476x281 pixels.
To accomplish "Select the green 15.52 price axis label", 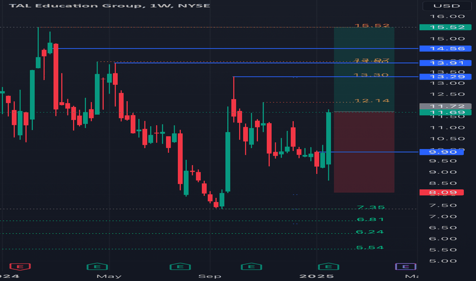I will click(x=445, y=27).
